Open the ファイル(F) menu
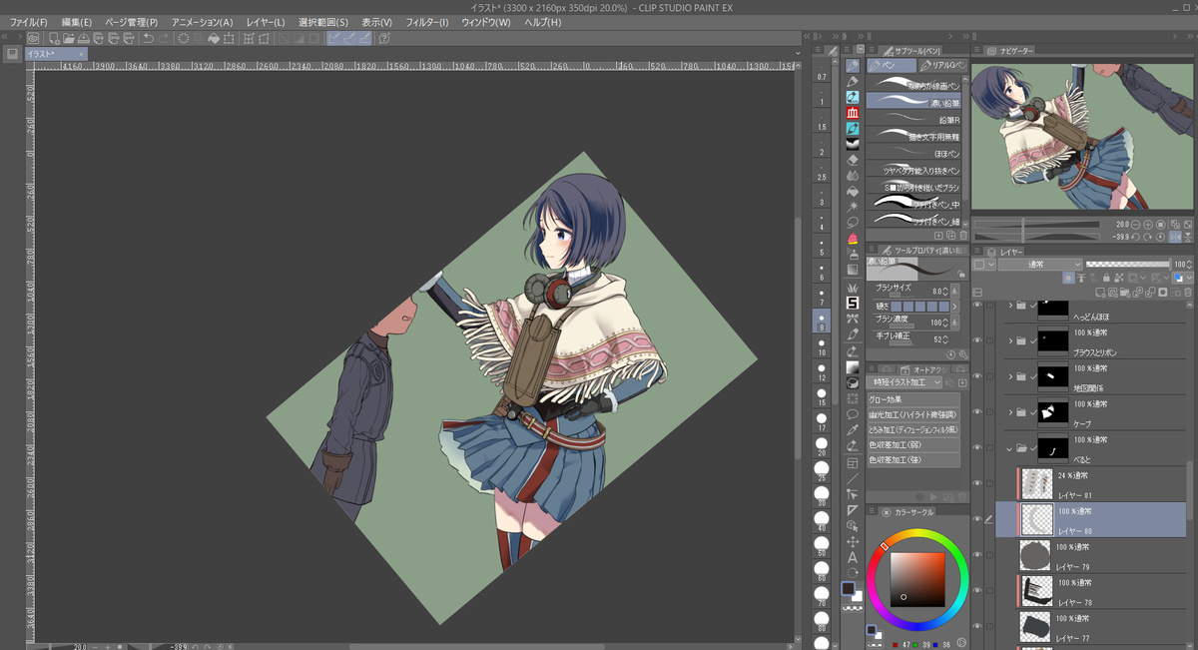Image resolution: width=1198 pixels, height=650 pixels. [28, 21]
